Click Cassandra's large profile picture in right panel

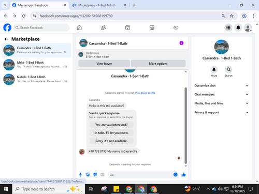[221, 47]
